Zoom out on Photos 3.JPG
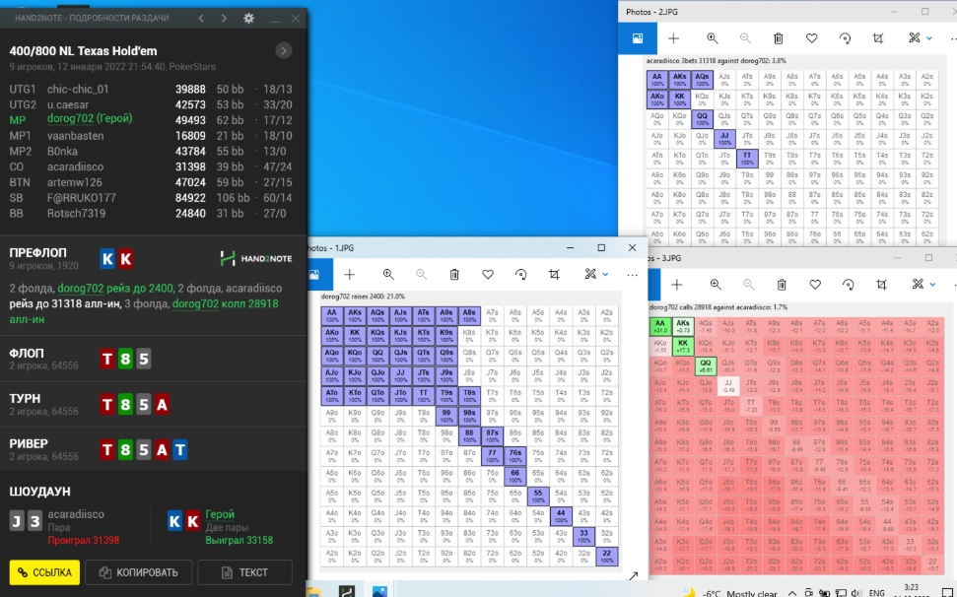 coord(748,285)
